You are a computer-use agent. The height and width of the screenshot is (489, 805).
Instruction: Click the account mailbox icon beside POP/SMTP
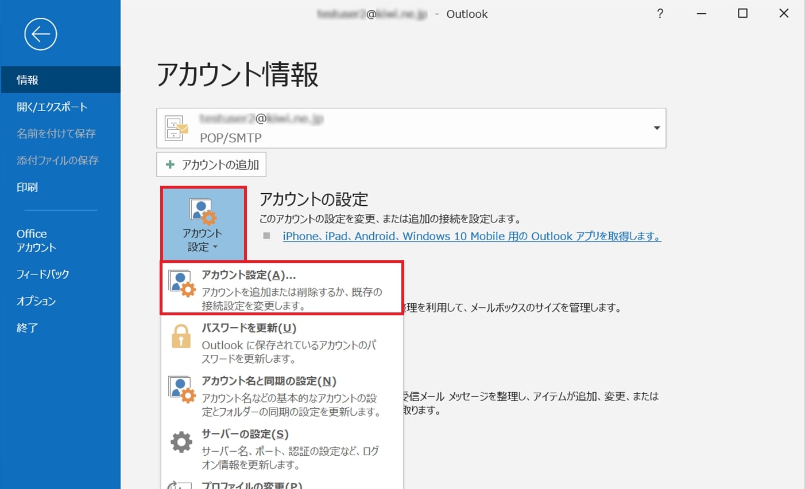176,128
